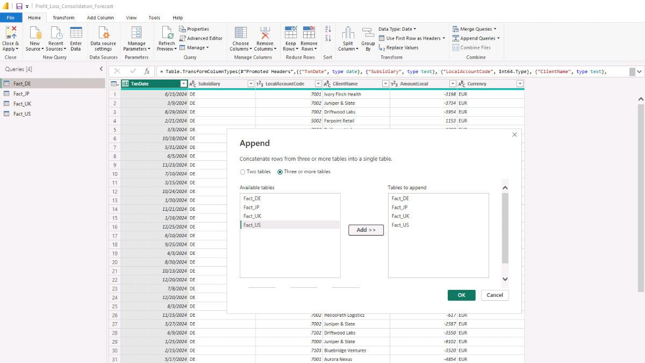645x363 pixels.
Task: Open the TxnDate column filter dropdown
Action: (x=184, y=84)
